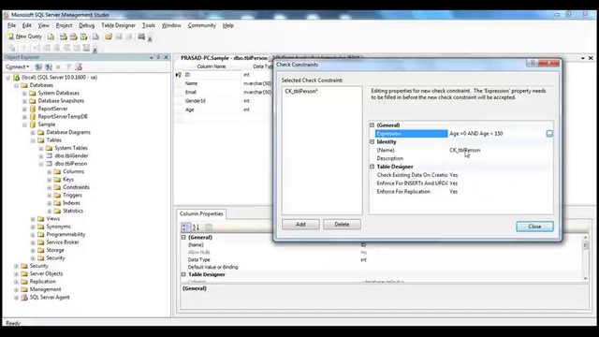
Task: Click the Add button in Check Constraints
Action: point(300,225)
